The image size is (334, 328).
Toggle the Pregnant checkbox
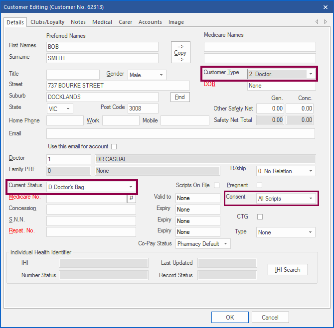pyautogui.click(x=259, y=185)
